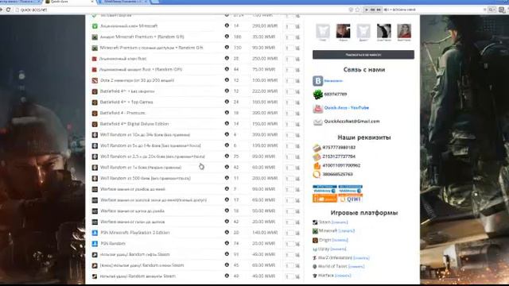Click quantity field for PSN Random
The height and width of the screenshot is (286, 509).
pos(289,244)
